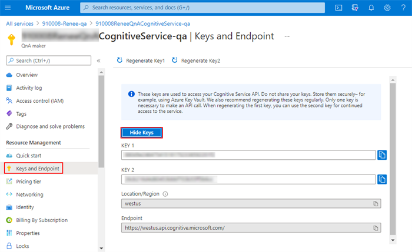Click the Properties bars icon
The height and width of the screenshot is (252, 412).
9,233
